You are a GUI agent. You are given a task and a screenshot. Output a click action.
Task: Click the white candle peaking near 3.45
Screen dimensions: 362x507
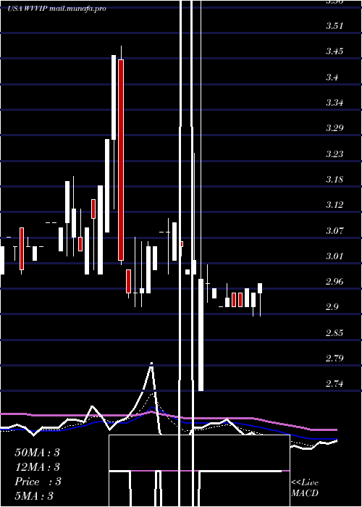[114, 97]
